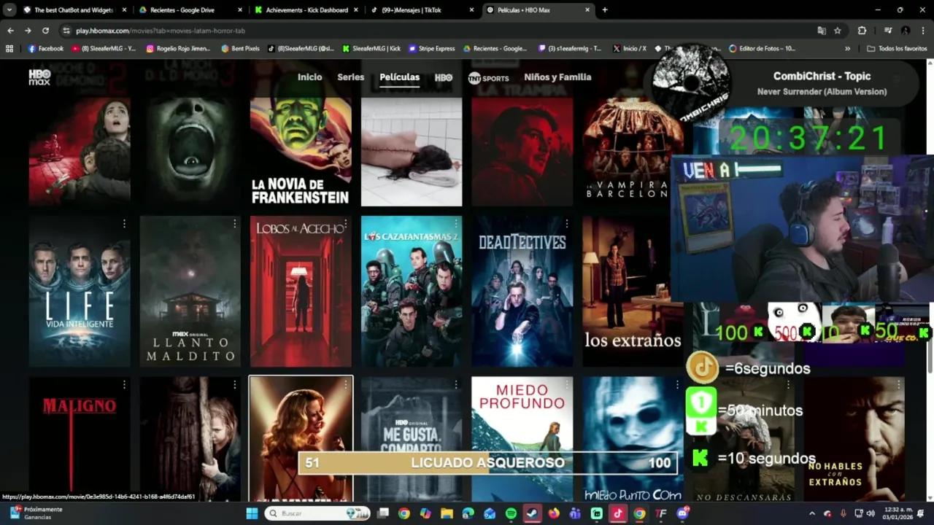Open options menu on Life poster
The image size is (934, 525).
point(124,223)
